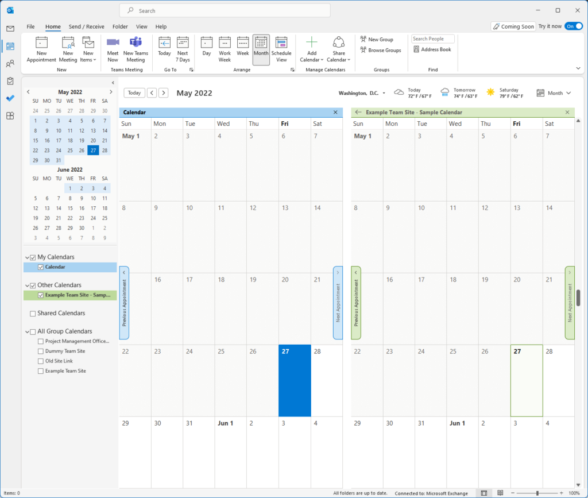Screen dimensions: 588x498
Task: Collapse the ribbon with chevron
Action: [578, 68]
